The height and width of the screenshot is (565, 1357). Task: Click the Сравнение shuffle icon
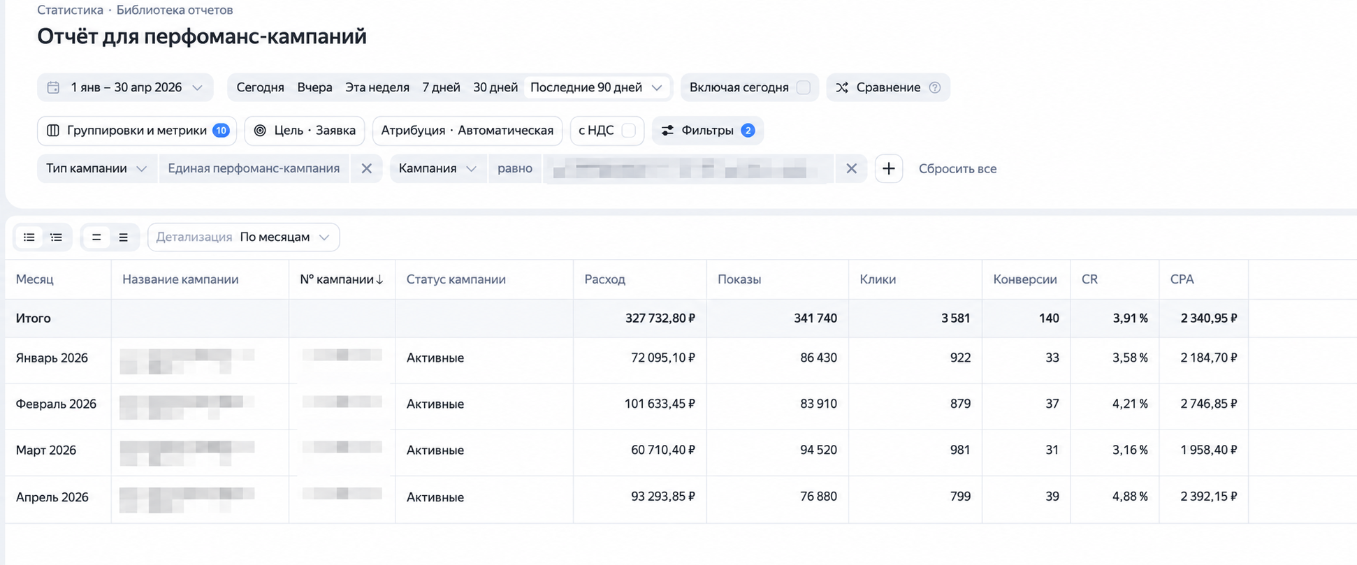coord(842,87)
